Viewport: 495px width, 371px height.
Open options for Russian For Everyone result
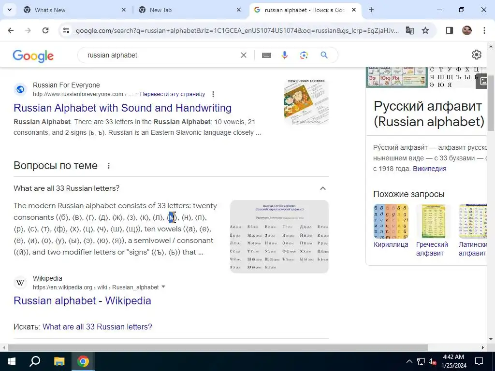pyautogui.click(x=213, y=94)
